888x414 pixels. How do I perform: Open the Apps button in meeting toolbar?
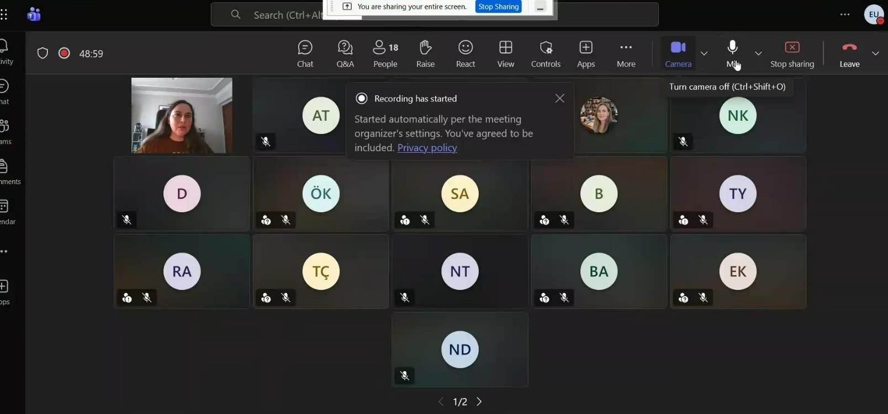tap(586, 54)
